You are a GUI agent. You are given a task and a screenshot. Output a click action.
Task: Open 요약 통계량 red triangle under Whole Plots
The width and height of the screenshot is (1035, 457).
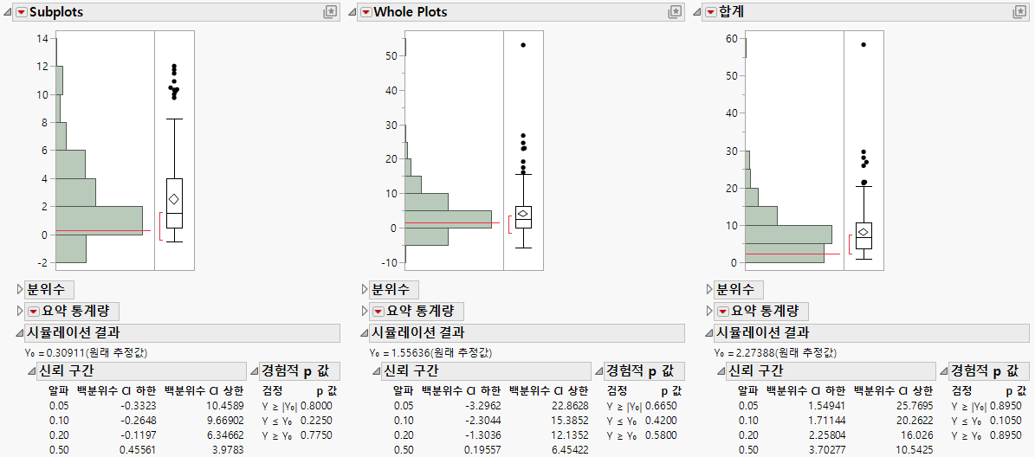coord(378,312)
